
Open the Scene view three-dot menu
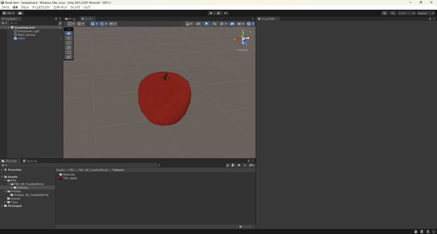point(253,19)
